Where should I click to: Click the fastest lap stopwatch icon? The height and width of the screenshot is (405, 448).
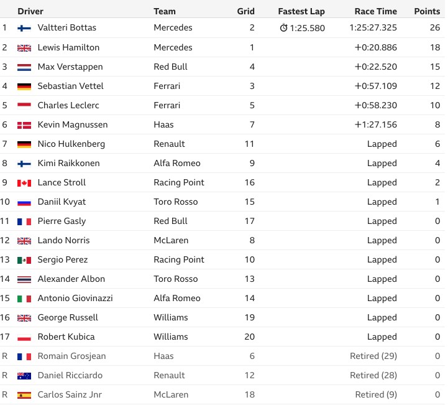tap(283, 28)
